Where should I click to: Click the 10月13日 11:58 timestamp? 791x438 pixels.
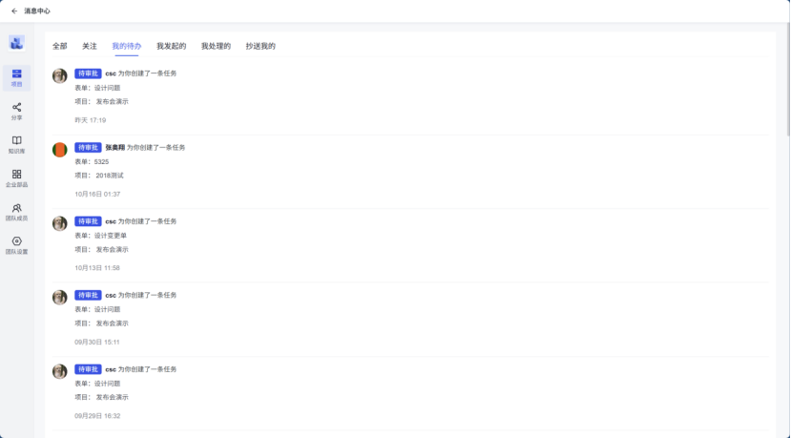point(97,268)
